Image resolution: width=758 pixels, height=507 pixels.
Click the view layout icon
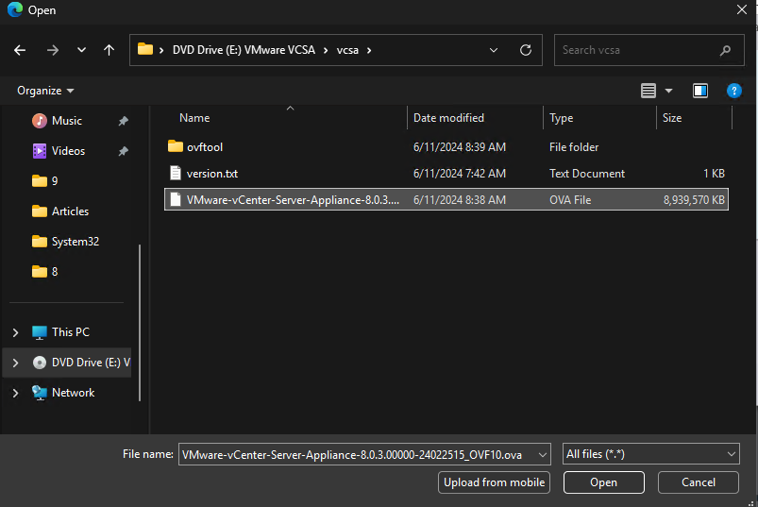pyautogui.click(x=649, y=91)
